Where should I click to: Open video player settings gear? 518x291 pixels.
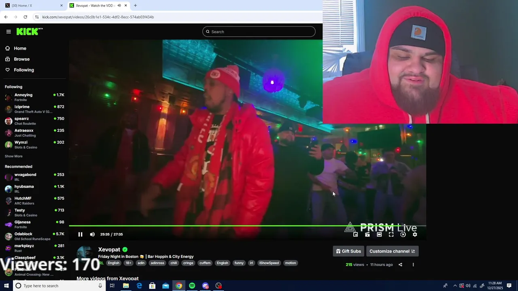415,234
